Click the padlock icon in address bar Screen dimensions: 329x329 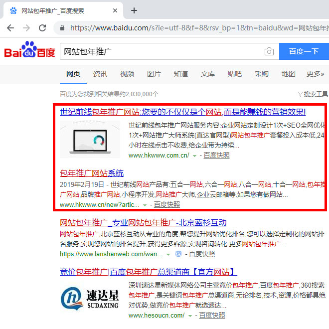(62, 28)
